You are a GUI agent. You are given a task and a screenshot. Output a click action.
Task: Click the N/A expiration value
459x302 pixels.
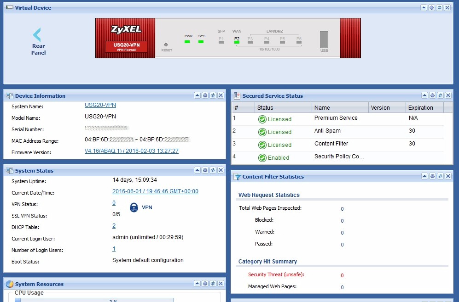[413, 118]
